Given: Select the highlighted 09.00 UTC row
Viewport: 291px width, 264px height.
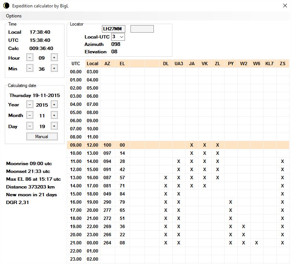Looking at the screenshot, I should point(76,145).
